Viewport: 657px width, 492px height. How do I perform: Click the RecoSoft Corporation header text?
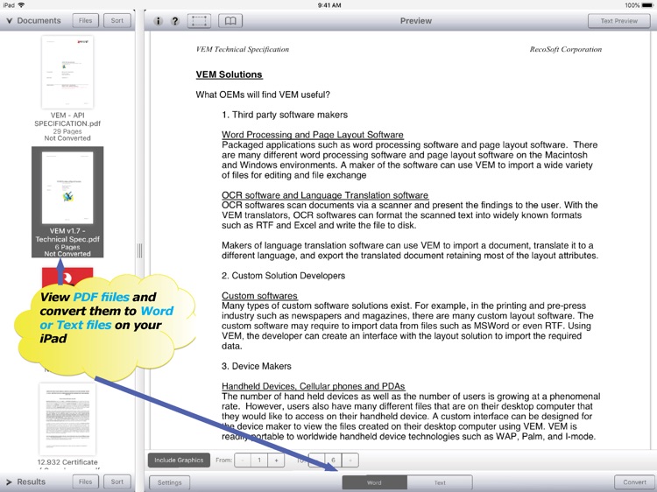tap(566, 49)
